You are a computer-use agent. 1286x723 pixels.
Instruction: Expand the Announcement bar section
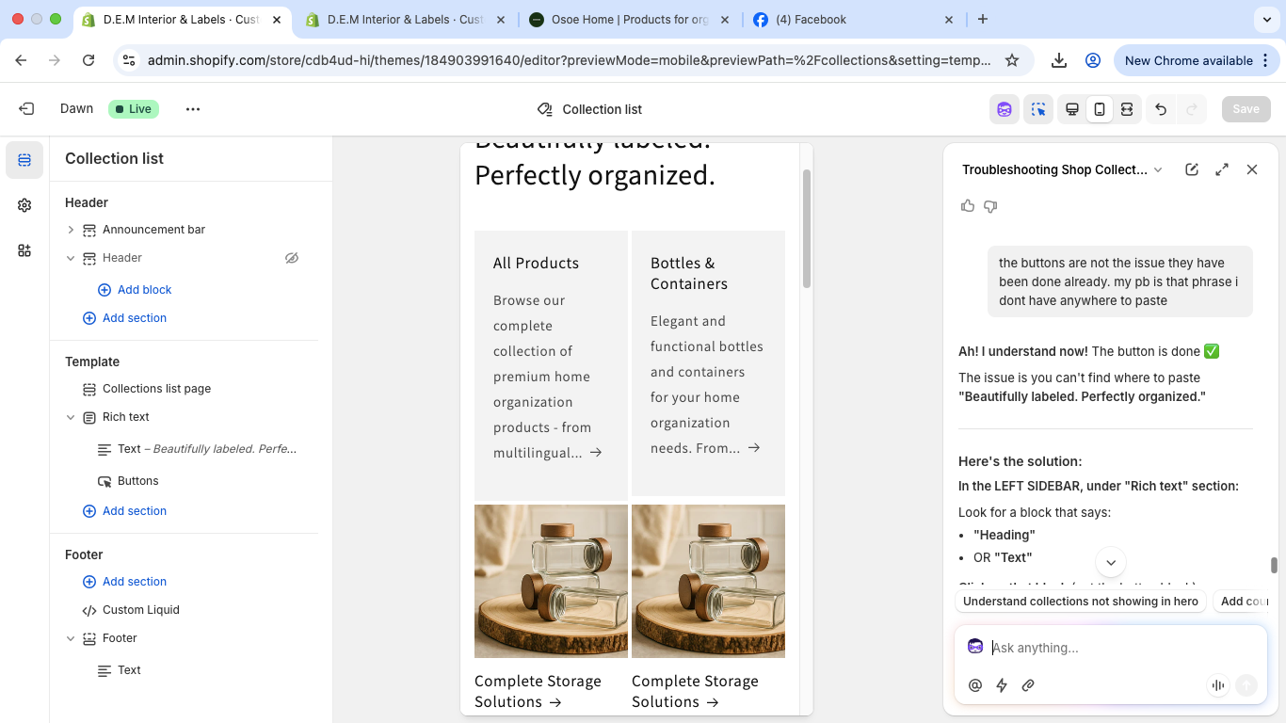coord(71,230)
